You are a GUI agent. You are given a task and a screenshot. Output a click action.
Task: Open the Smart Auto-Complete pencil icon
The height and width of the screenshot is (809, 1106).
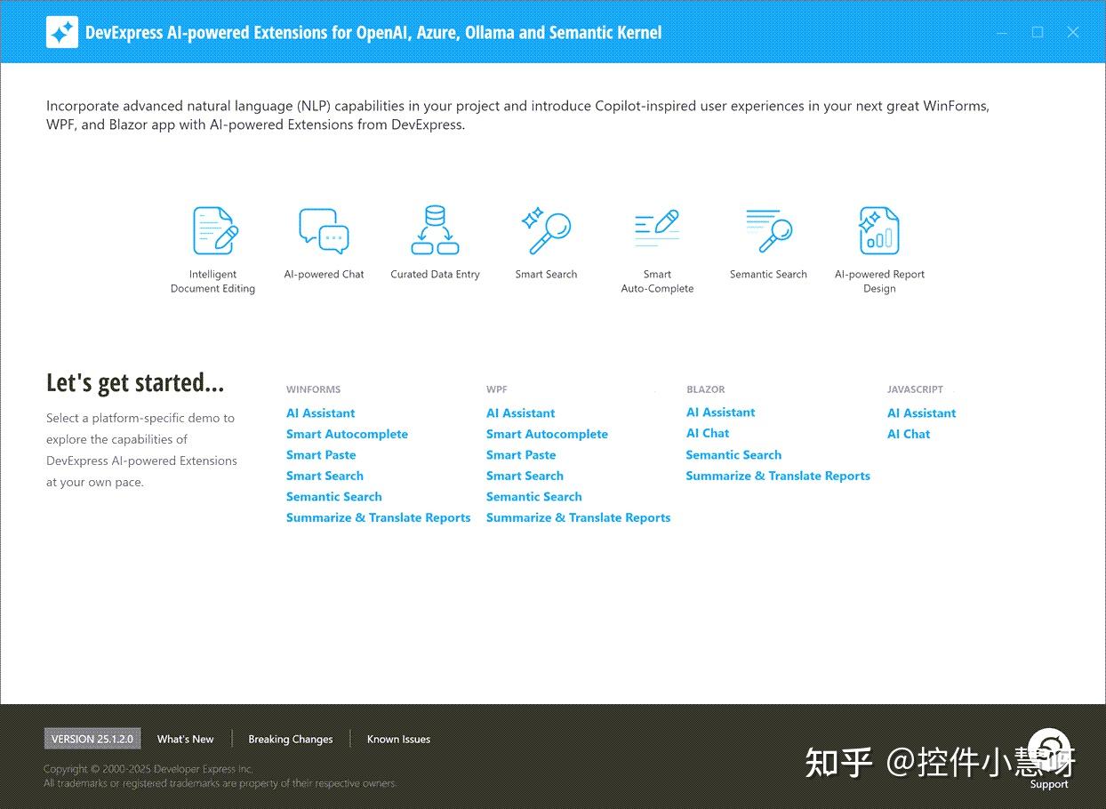[x=657, y=229]
